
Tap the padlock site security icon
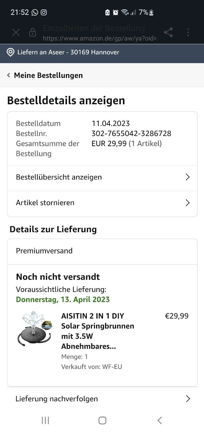coord(32,32)
